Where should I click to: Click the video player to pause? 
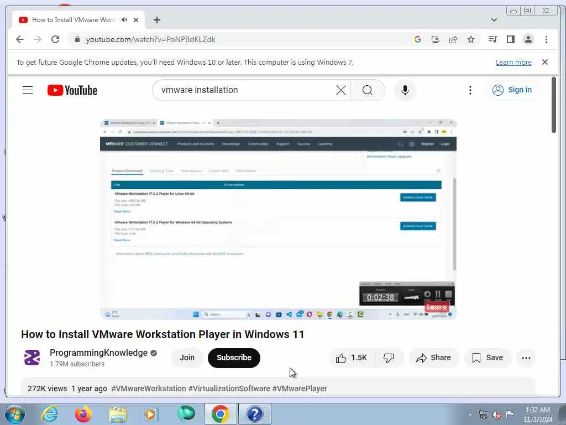(x=278, y=219)
